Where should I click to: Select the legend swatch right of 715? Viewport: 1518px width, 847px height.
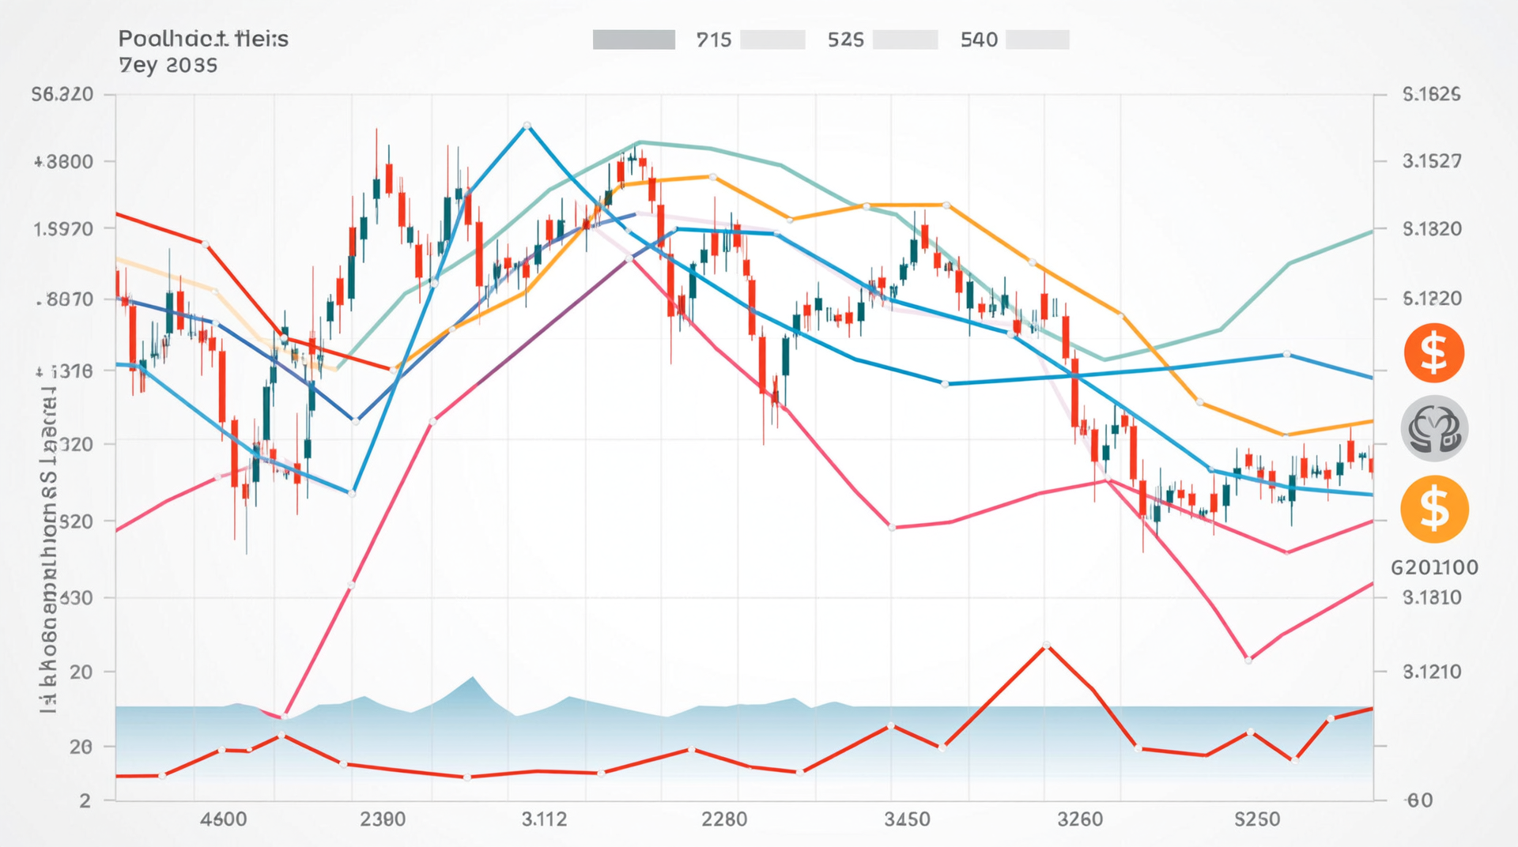tap(772, 40)
